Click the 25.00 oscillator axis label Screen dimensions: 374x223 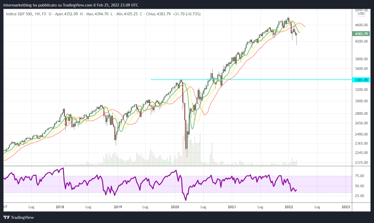point(359,196)
